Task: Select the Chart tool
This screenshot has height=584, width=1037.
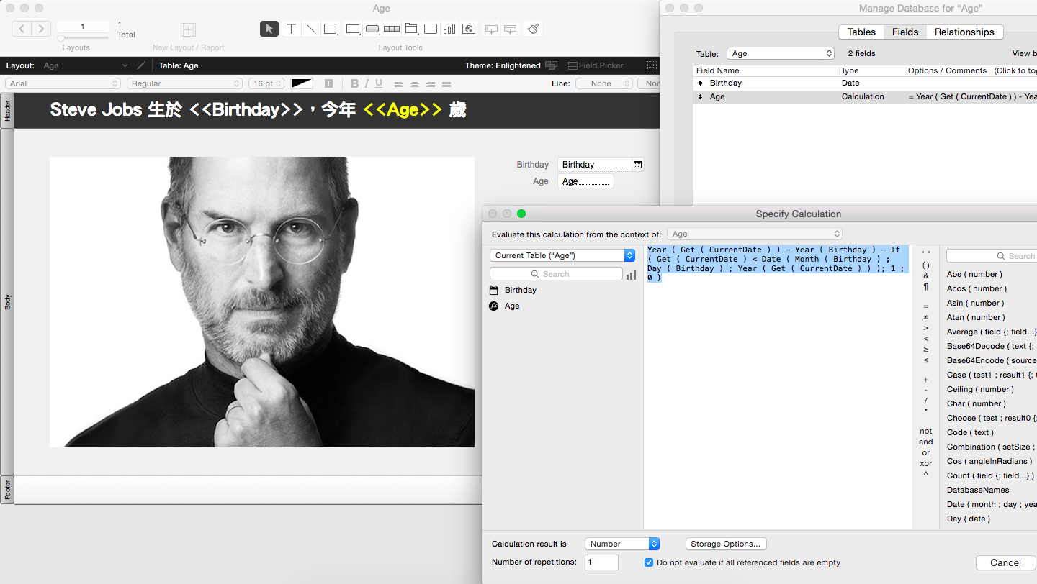Action: point(449,29)
